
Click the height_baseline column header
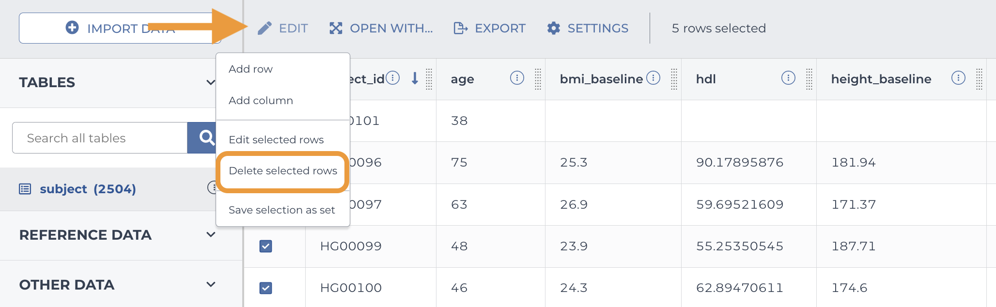click(881, 79)
